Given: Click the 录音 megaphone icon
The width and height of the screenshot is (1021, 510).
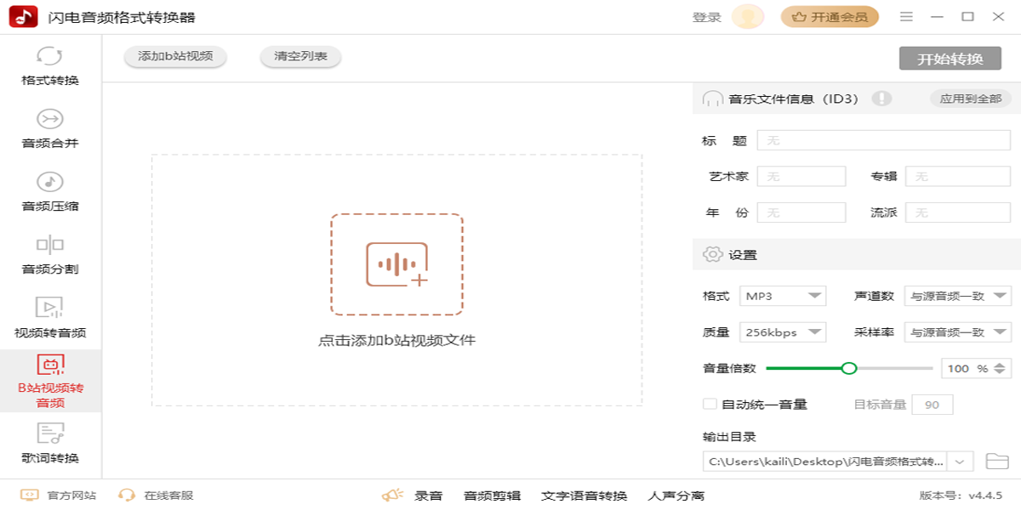Looking at the screenshot, I should coord(392,495).
